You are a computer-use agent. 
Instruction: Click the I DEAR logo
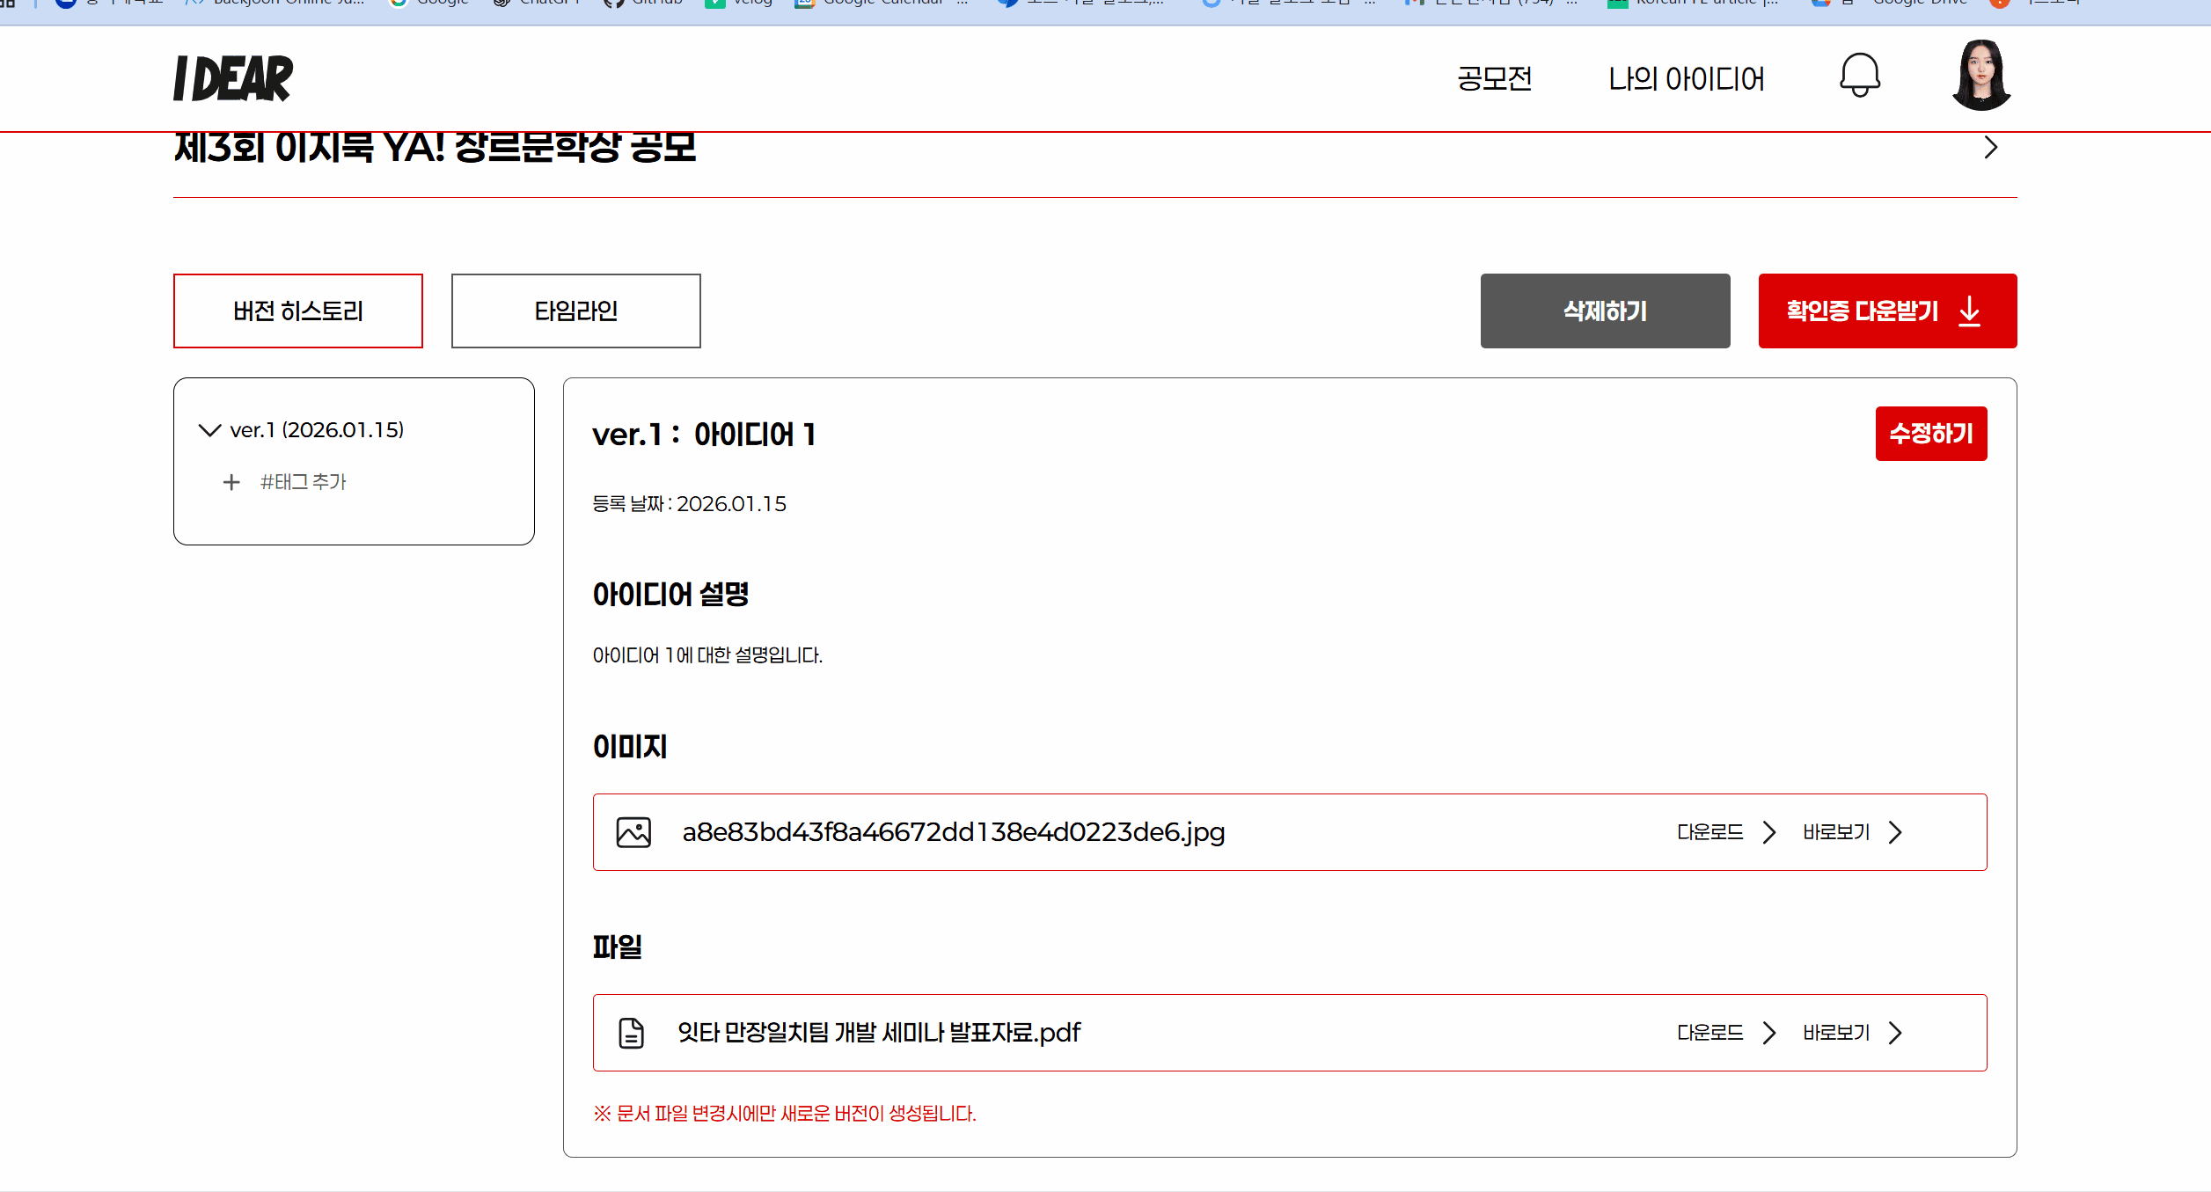pos(233,78)
